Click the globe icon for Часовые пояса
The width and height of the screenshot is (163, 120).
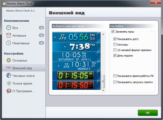(9, 76)
